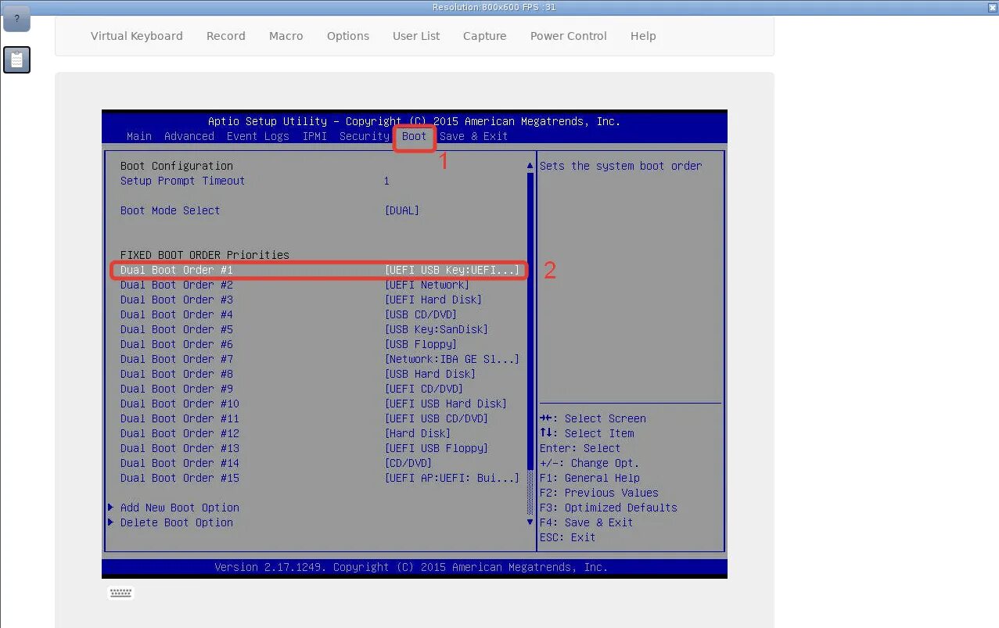Switch to the Main BIOS tab
Viewport: 999px width, 628px height.
tap(139, 136)
